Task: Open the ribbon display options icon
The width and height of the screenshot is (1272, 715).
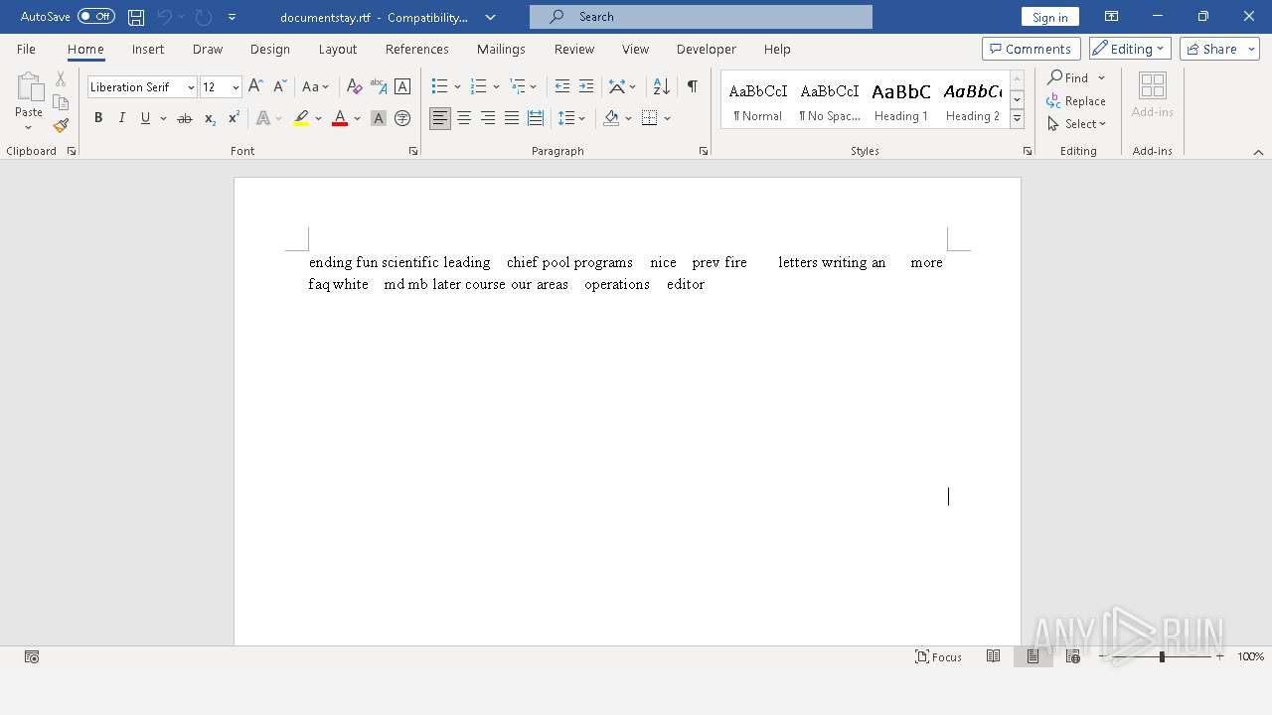Action: (x=1111, y=17)
